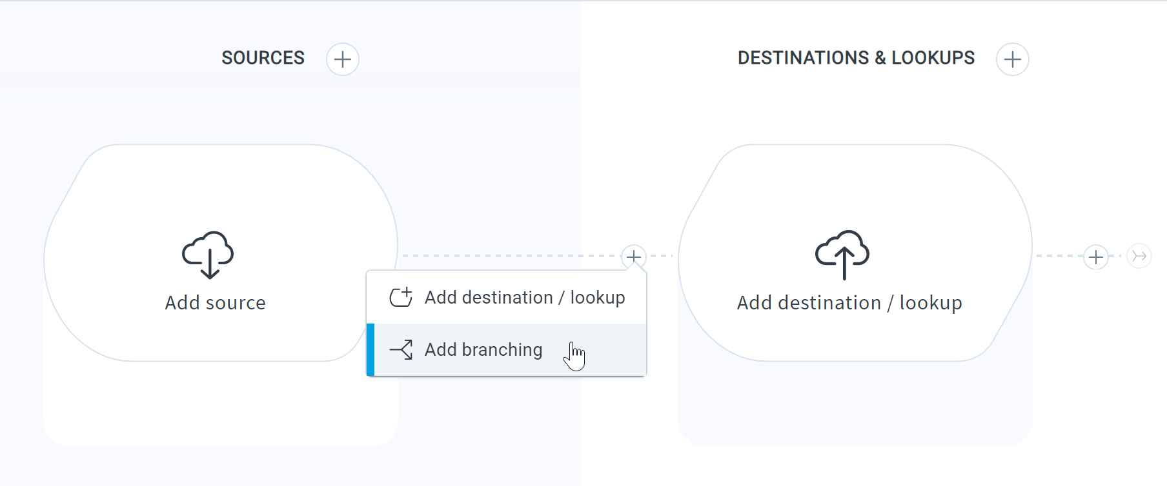The width and height of the screenshot is (1167, 486).
Task: Click the faded arrow icon at far right
Action: (1139, 256)
